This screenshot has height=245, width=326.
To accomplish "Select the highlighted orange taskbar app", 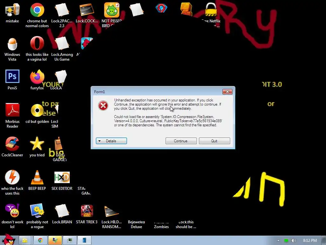I will (55, 241).
